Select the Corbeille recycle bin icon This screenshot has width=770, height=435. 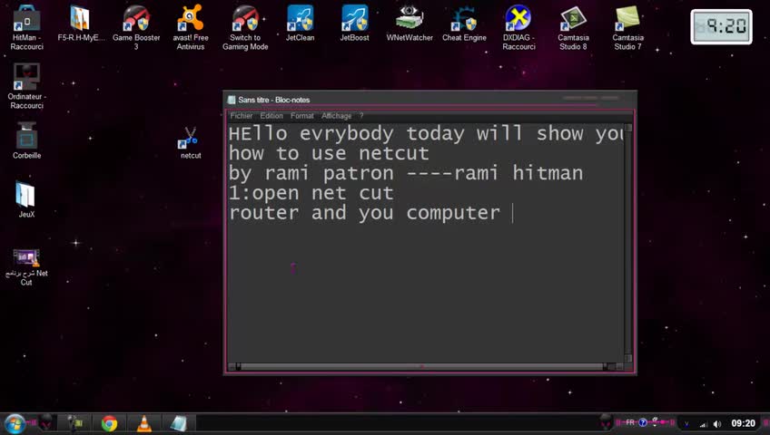pyautogui.click(x=26, y=140)
